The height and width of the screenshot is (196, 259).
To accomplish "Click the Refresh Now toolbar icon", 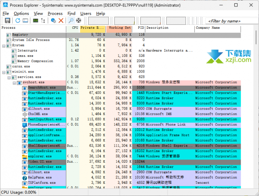I will click(17, 20).
